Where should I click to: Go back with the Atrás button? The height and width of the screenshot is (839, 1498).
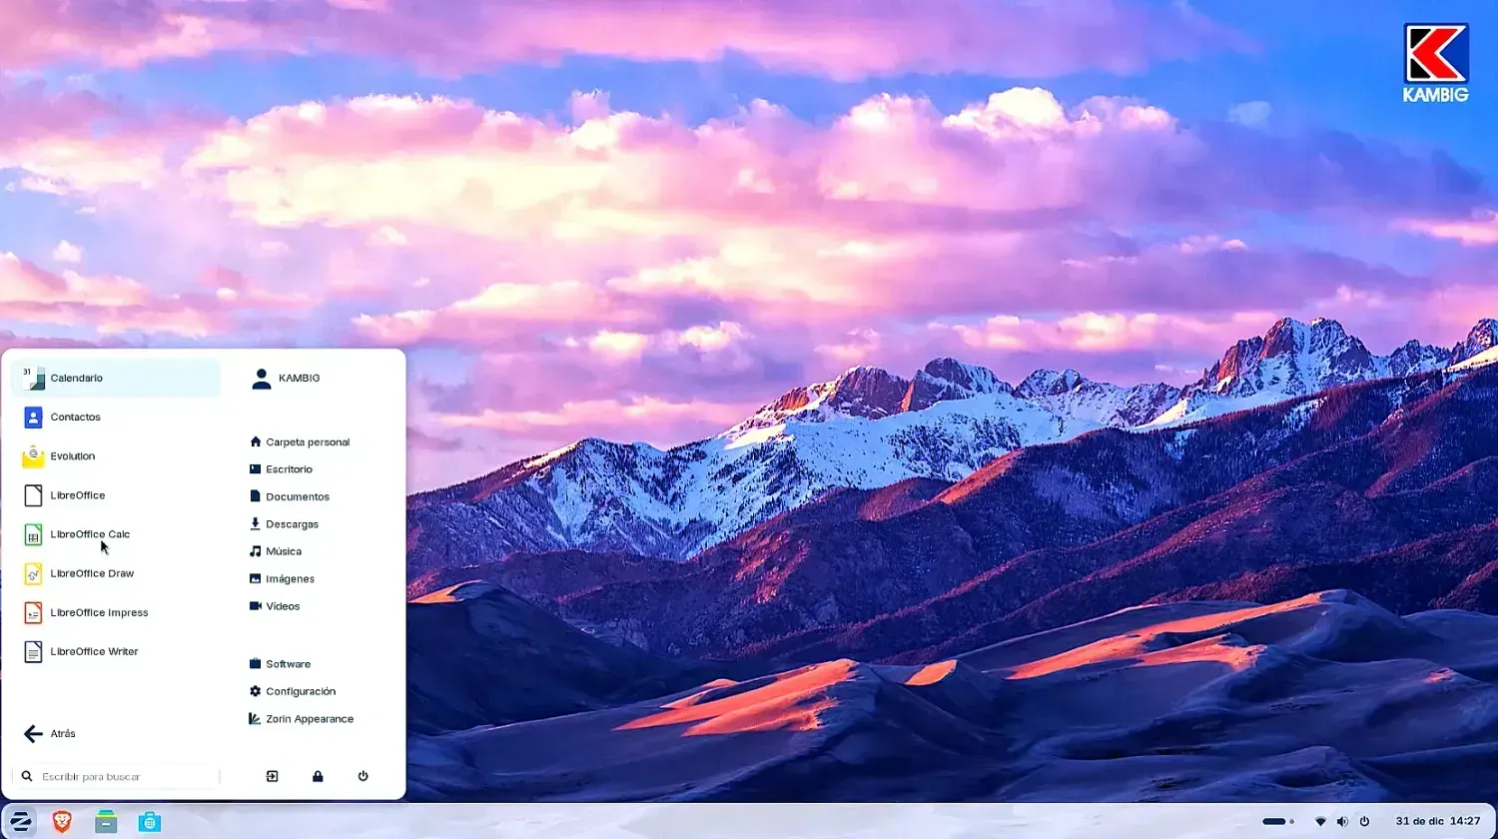click(x=60, y=733)
